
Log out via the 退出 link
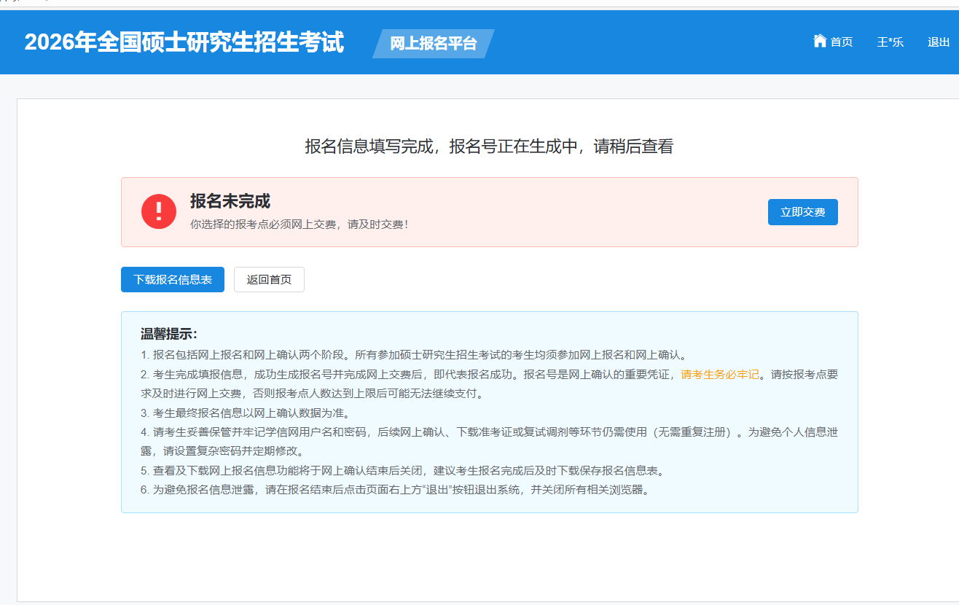click(x=939, y=42)
